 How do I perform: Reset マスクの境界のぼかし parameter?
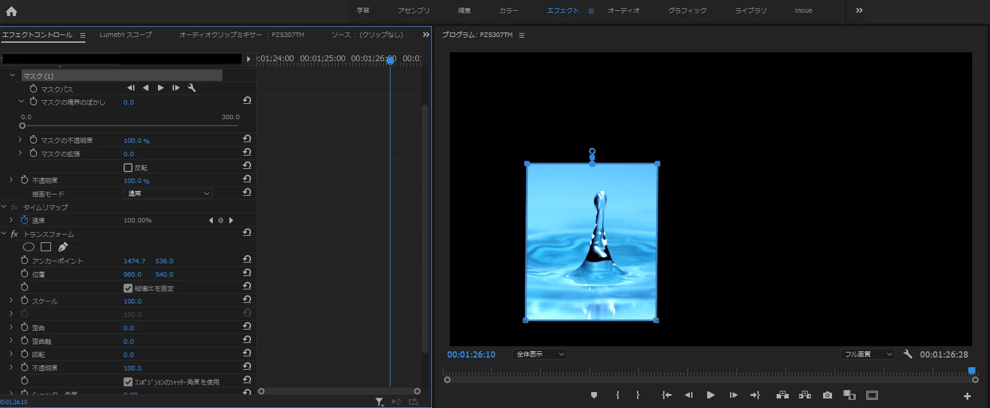[247, 101]
